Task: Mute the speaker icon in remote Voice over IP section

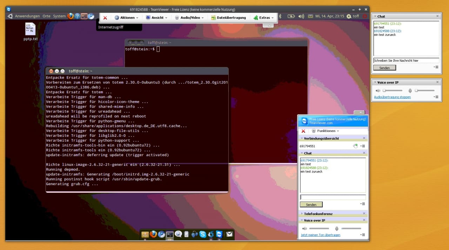Action: (304, 229)
